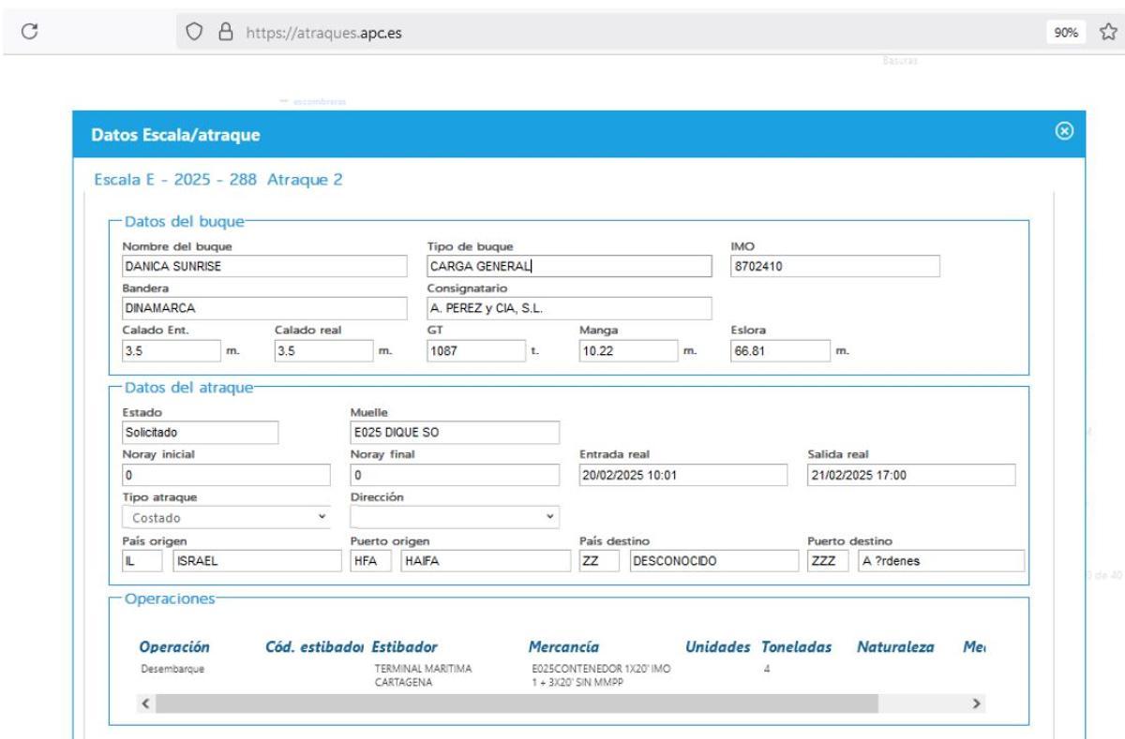The height and width of the screenshot is (739, 1125).
Task: Expand the Dirección dropdown
Action: click(454, 517)
